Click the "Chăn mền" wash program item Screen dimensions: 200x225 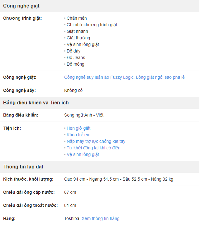click(77, 18)
